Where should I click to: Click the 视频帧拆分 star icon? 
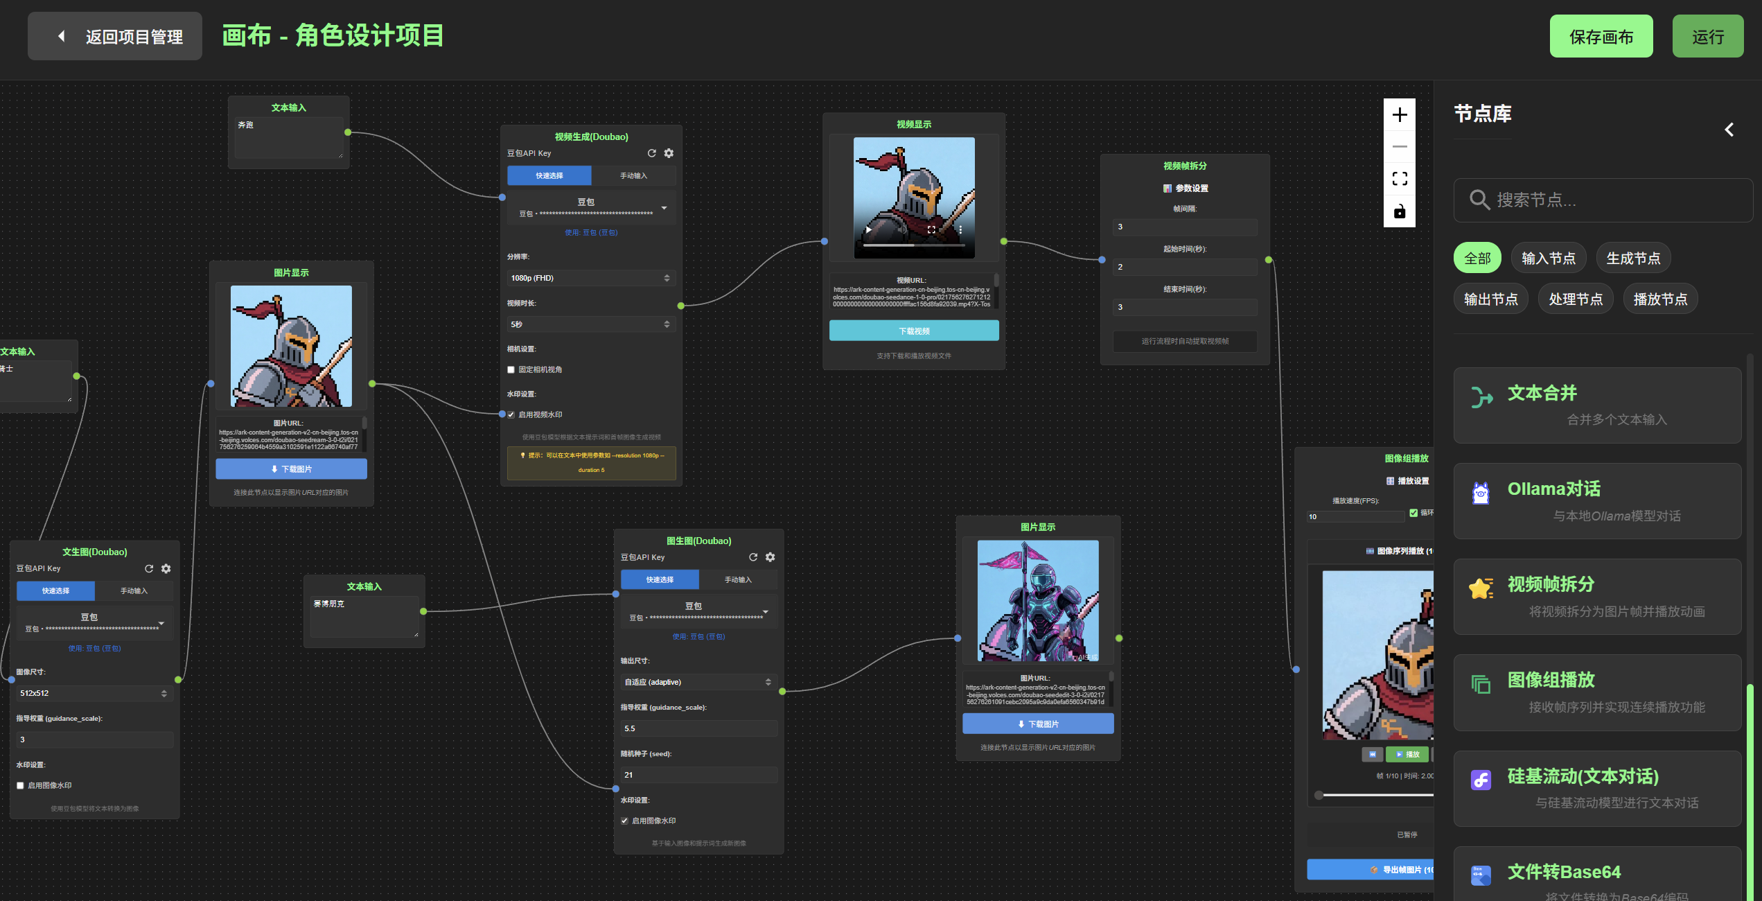(x=1481, y=589)
